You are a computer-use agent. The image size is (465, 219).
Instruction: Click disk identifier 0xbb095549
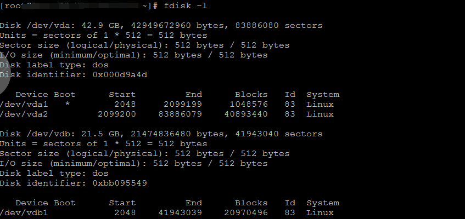tap(120, 183)
